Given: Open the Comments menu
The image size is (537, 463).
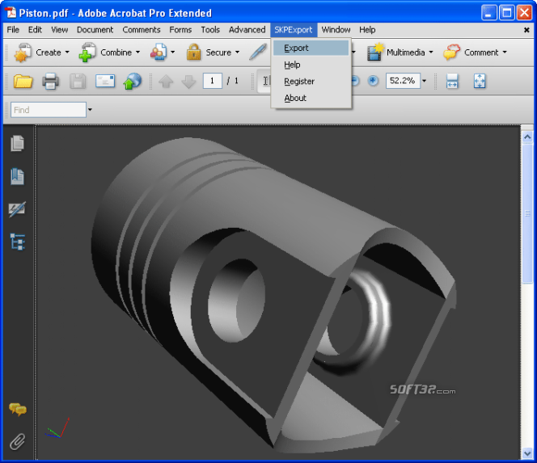Looking at the screenshot, I should tap(142, 30).
